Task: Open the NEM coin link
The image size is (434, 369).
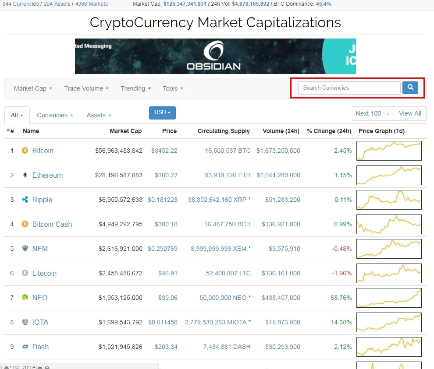Action: 40,249
